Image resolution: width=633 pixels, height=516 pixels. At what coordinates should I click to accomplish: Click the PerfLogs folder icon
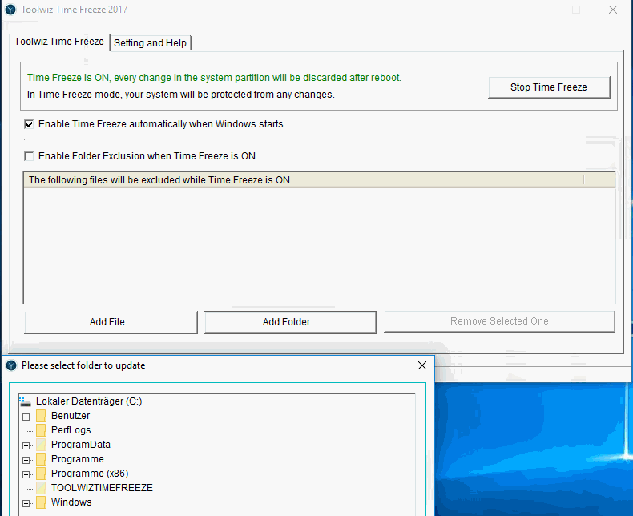click(41, 430)
